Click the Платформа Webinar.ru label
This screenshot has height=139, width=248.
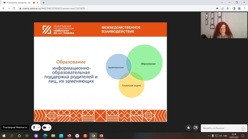pyautogui.click(x=15, y=127)
